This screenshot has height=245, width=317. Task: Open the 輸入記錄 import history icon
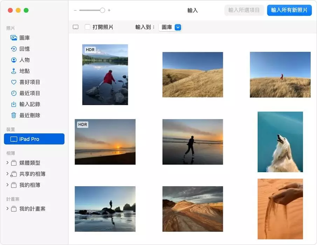pyautogui.click(x=14, y=104)
